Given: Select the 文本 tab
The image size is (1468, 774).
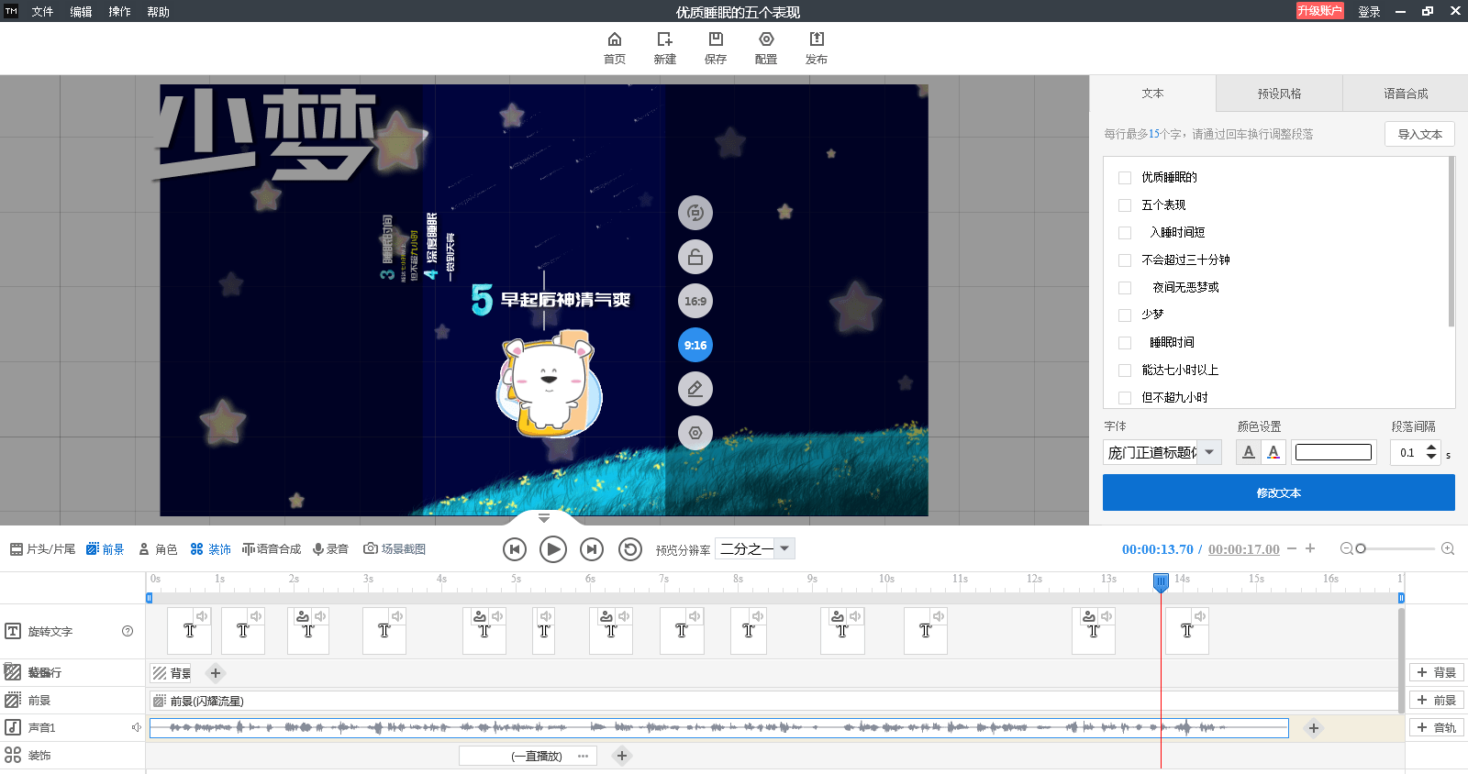Looking at the screenshot, I should pos(1152,94).
